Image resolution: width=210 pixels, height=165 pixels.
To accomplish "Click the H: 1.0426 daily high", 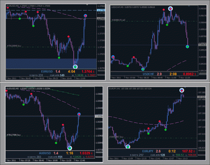I will 76,157.
